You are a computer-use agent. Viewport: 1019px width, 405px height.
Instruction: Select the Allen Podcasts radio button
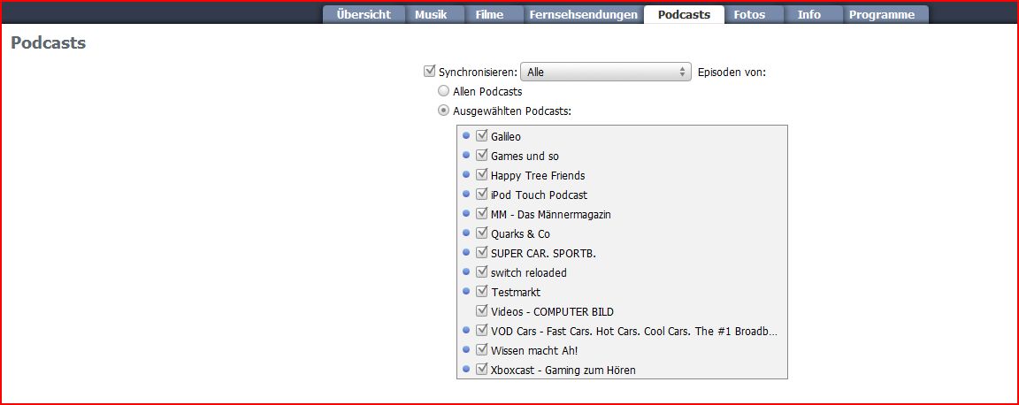point(443,91)
